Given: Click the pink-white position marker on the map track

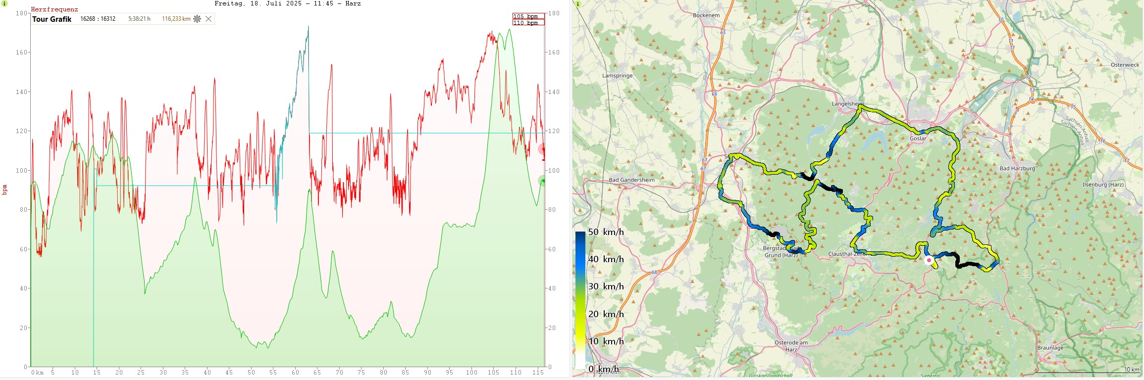Looking at the screenshot, I should pos(929,260).
